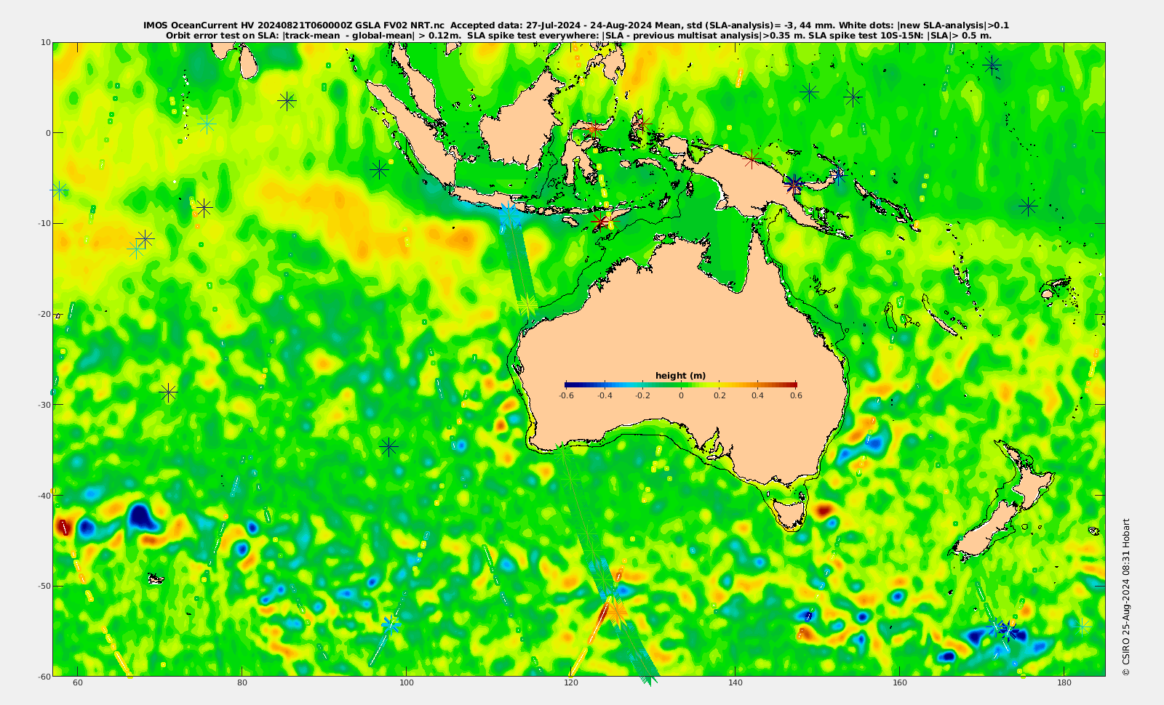
Task: Click the black asterisk marker near 71E, 29S
Action: 168,392
